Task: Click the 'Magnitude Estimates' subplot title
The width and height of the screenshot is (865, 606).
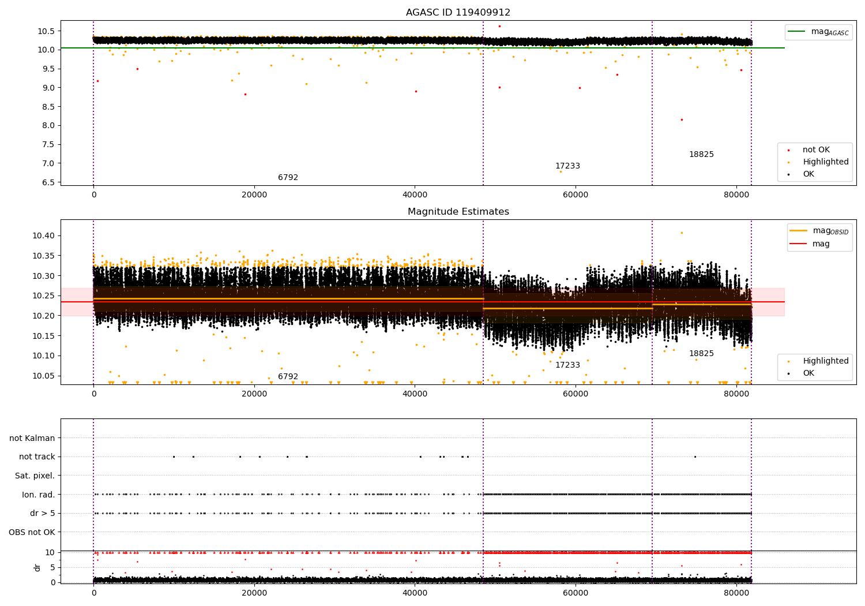Action: click(x=458, y=212)
